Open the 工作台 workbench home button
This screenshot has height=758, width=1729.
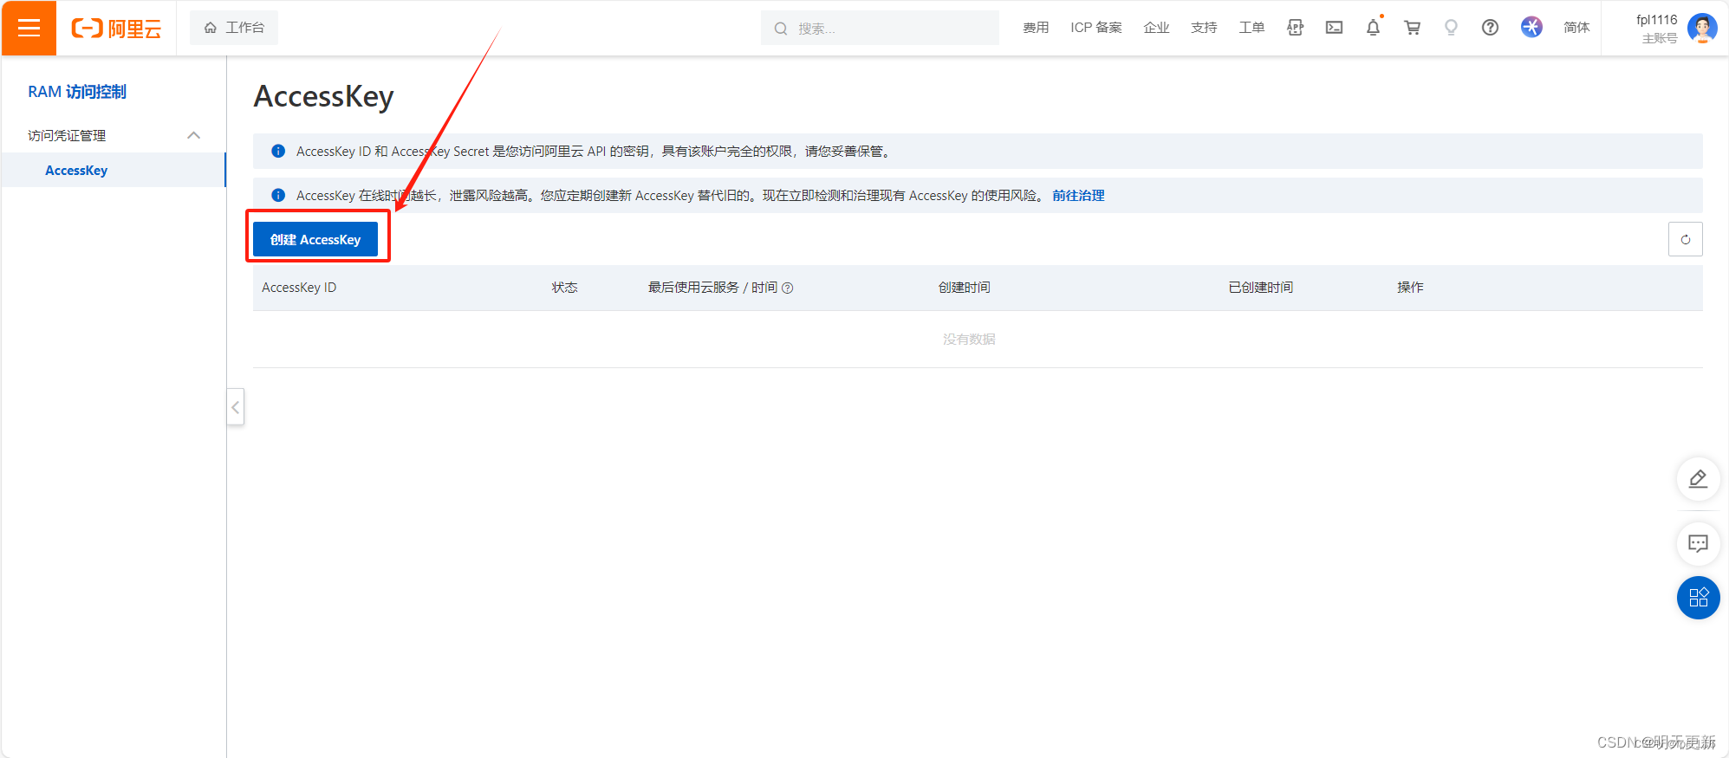(x=234, y=28)
